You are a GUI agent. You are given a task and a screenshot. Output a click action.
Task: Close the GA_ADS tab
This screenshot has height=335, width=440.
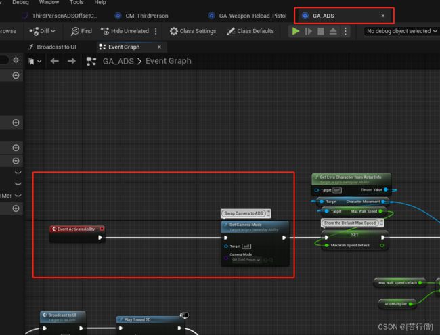(x=383, y=16)
